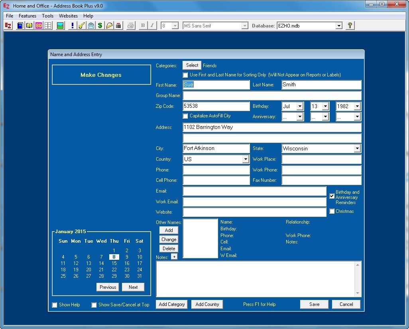The width and height of the screenshot is (409, 329).
Task: Open the Database dropdown showing EZHO.mdb
Action: pos(339,25)
